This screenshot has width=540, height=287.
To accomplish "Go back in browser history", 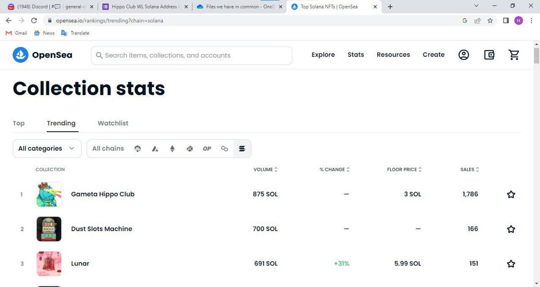I will pyautogui.click(x=9, y=21).
